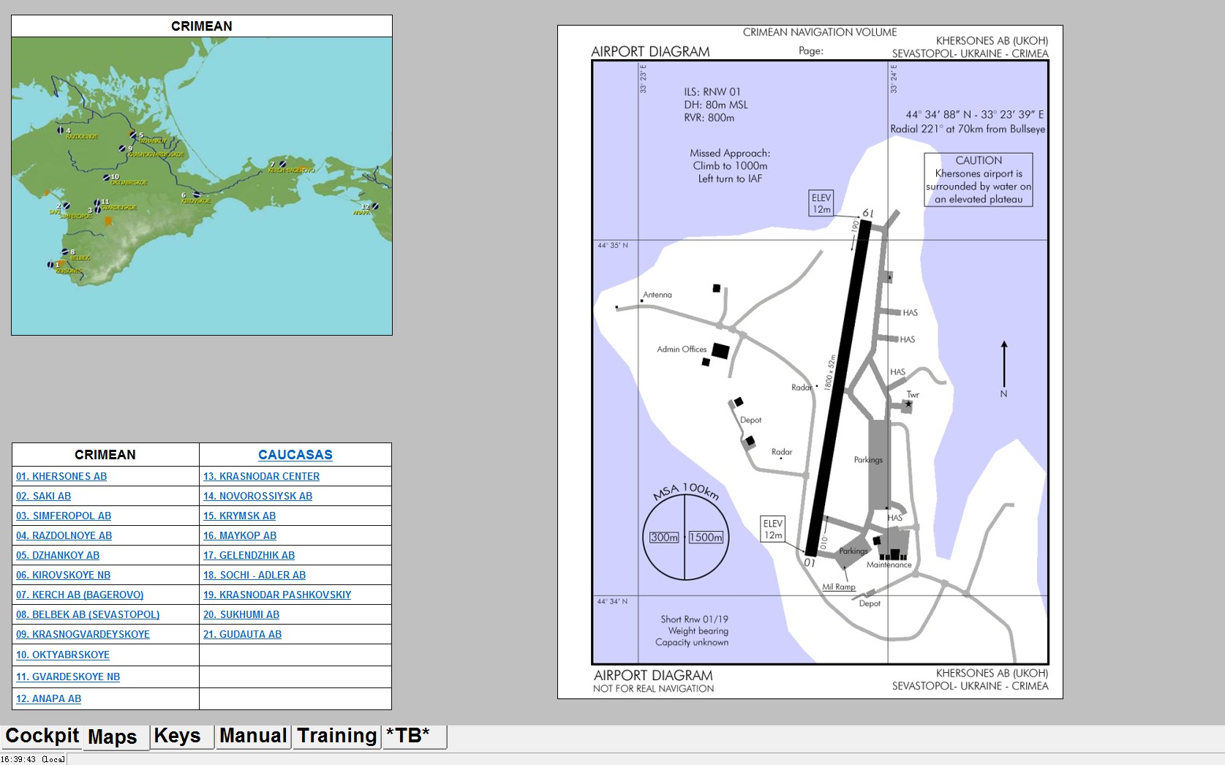Click the Twr star symbol on diagram

tap(909, 404)
